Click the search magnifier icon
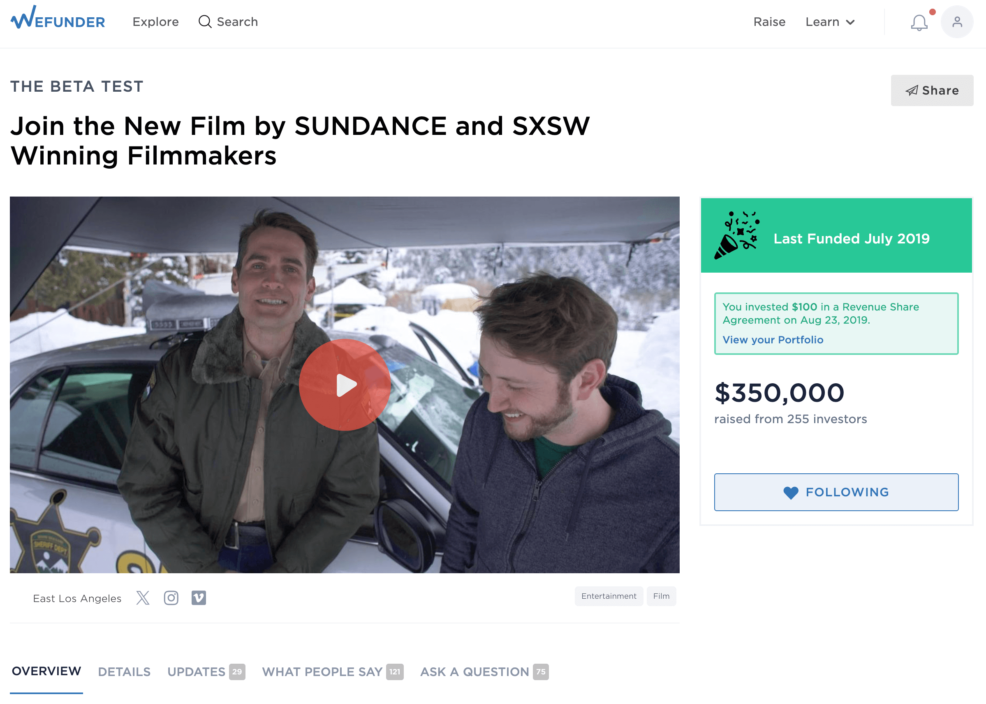The image size is (986, 704). [205, 22]
